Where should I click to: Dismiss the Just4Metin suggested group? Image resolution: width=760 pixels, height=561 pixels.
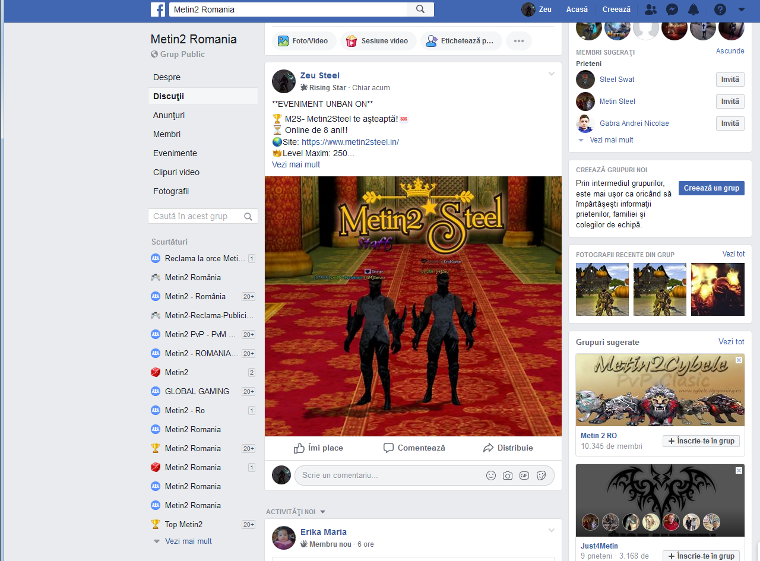click(x=739, y=470)
